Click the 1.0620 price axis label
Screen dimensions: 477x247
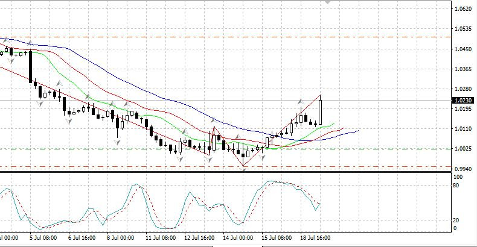click(463, 9)
